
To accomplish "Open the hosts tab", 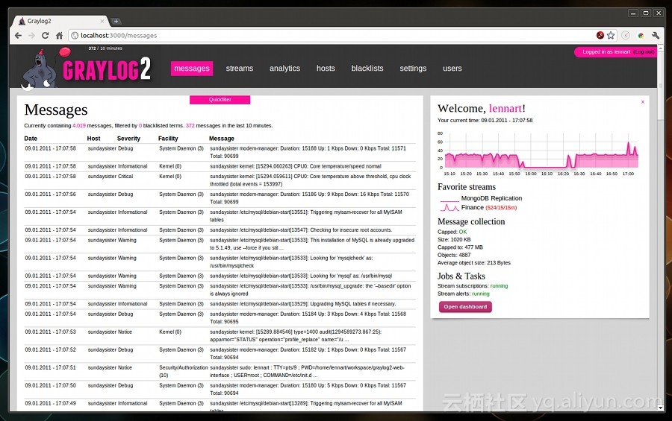I will click(x=326, y=69).
